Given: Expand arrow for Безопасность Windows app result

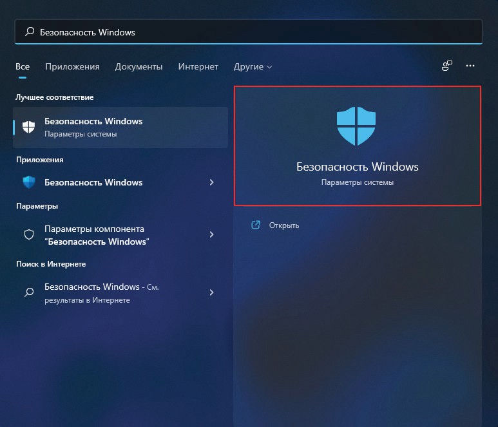Looking at the screenshot, I should (211, 182).
